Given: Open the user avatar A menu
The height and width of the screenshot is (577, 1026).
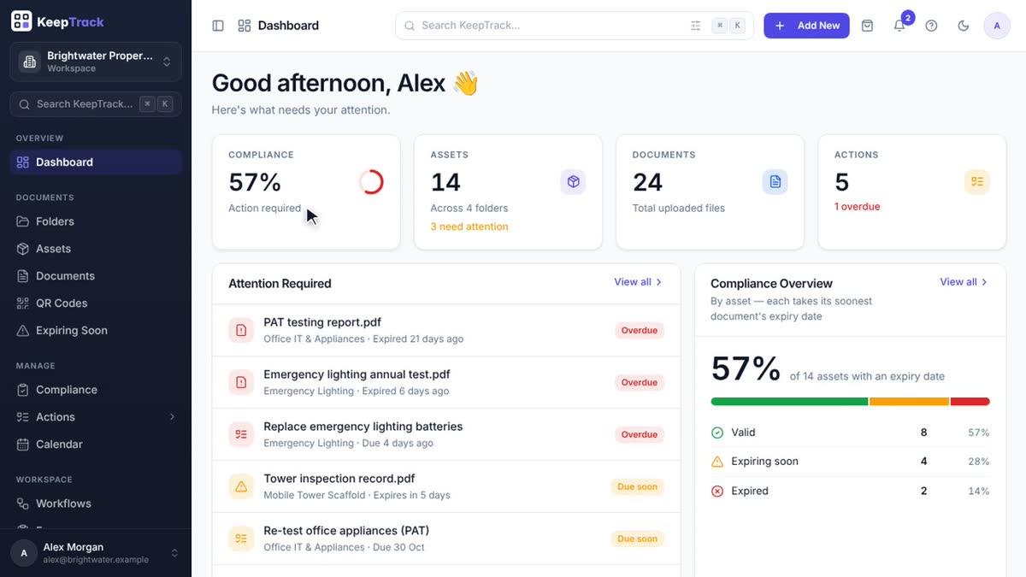Looking at the screenshot, I should tap(997, 26).
